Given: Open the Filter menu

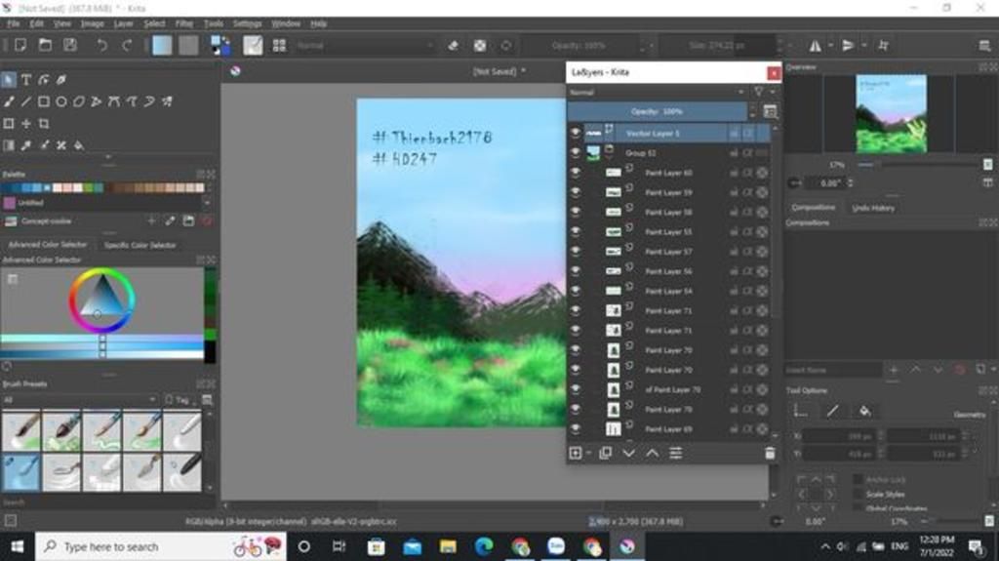Looking at the screenshot, I should [x=184, y=23].
